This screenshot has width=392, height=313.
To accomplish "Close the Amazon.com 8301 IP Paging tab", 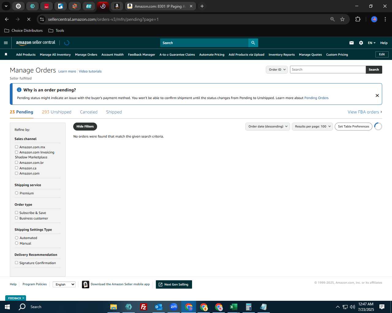I will click(x=191, y=6).
